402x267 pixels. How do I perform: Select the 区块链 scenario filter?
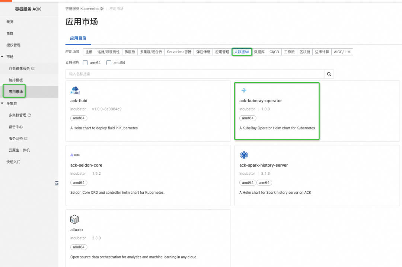305,52
